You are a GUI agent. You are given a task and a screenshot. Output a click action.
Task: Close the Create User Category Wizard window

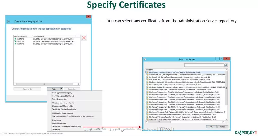coord(89,17)
